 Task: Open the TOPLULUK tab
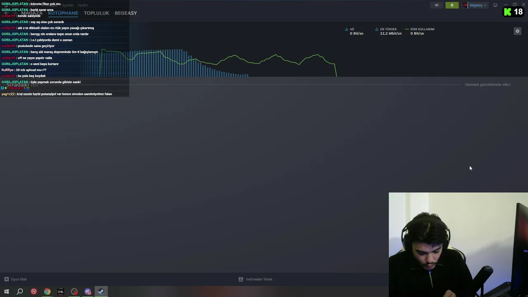pyautogui.click(x=96, y=13)
